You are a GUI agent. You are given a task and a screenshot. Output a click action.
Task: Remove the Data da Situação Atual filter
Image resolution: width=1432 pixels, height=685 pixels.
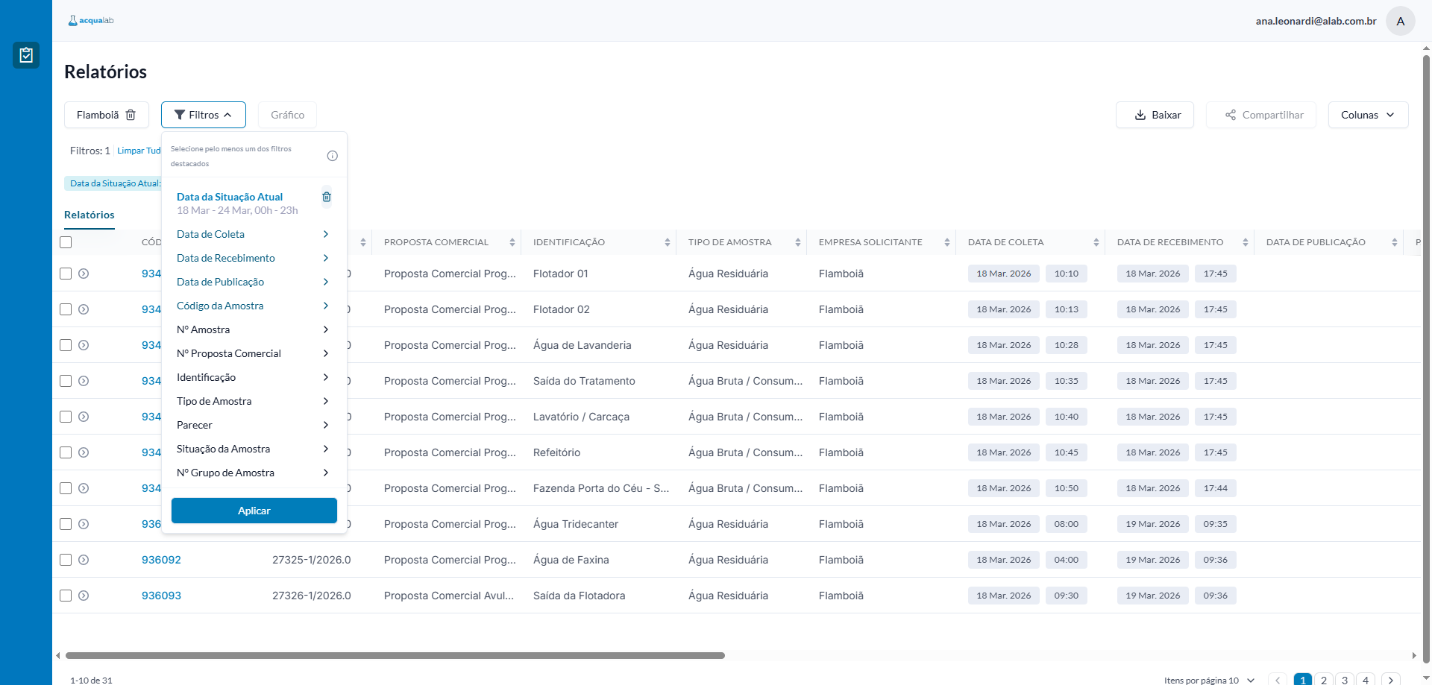pyautogui.click(x=326, y=197)
